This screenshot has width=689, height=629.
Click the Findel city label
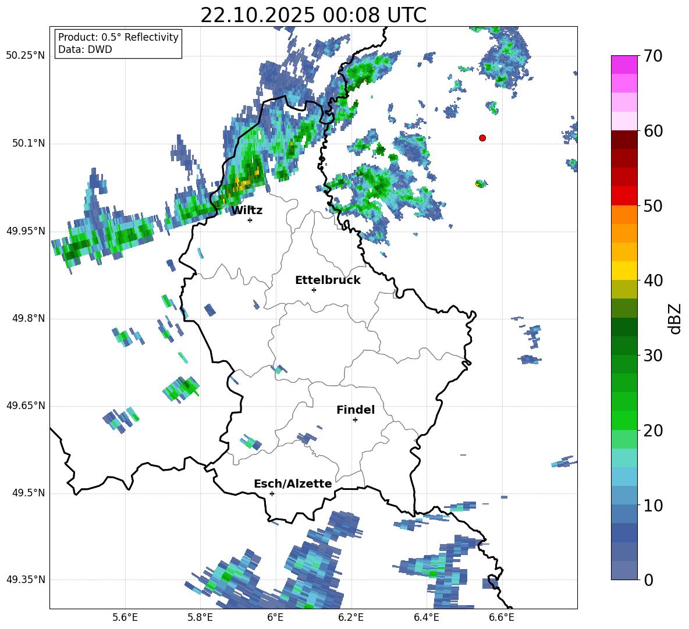pos(356,410)
